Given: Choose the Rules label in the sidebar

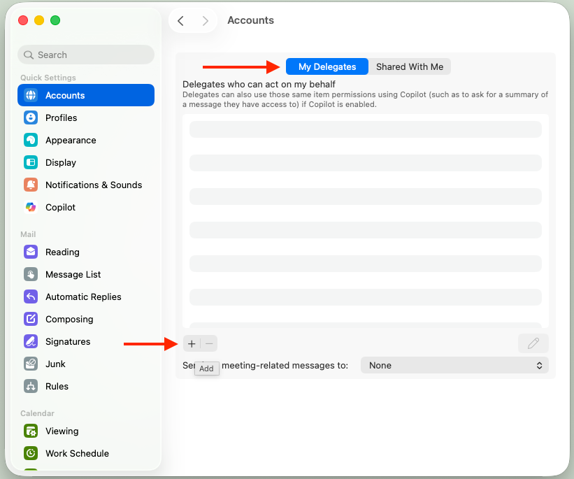Looking at the screenshot, I should (x=57, y=386).
